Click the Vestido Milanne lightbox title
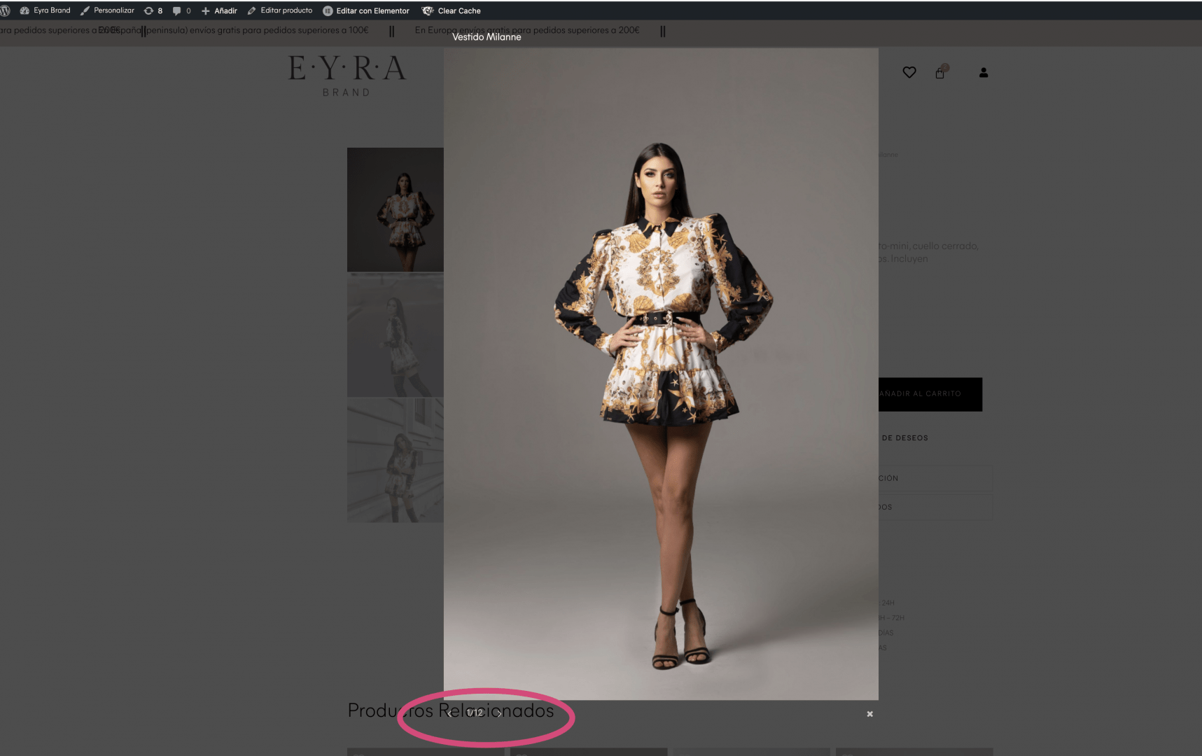Screen dimensions: 1202x756 coord(487,37)
